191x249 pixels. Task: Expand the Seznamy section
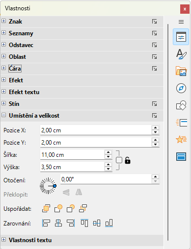(x=4, y=33)
